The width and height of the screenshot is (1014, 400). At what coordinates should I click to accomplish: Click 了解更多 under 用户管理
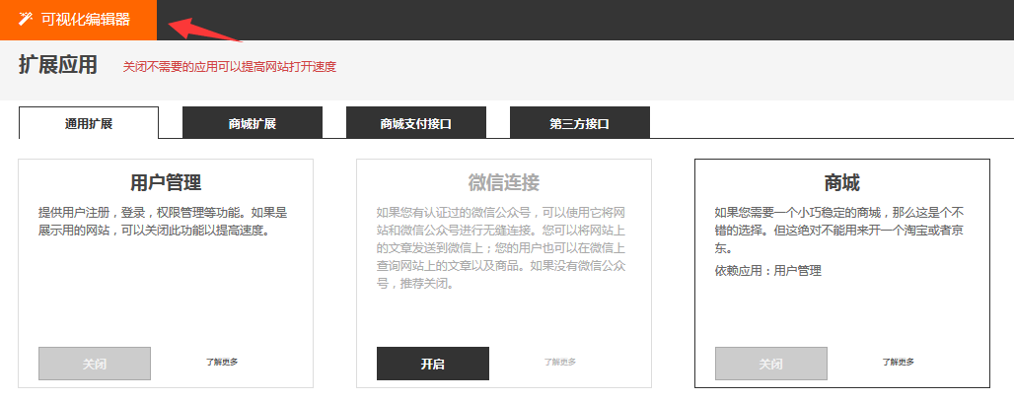pyautogui.click(x=222, y=363)
